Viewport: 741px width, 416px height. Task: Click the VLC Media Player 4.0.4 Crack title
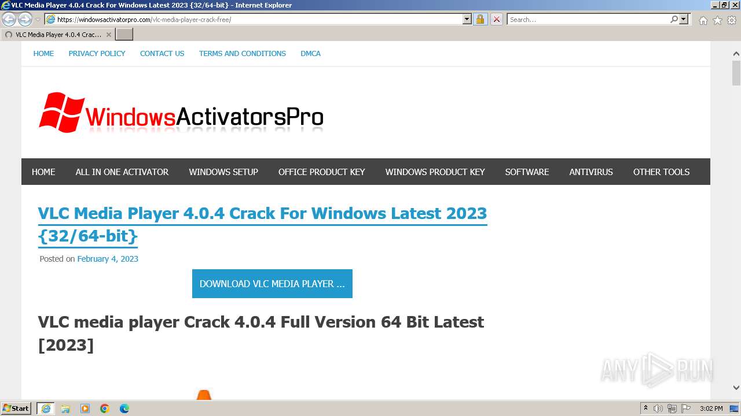262,224
